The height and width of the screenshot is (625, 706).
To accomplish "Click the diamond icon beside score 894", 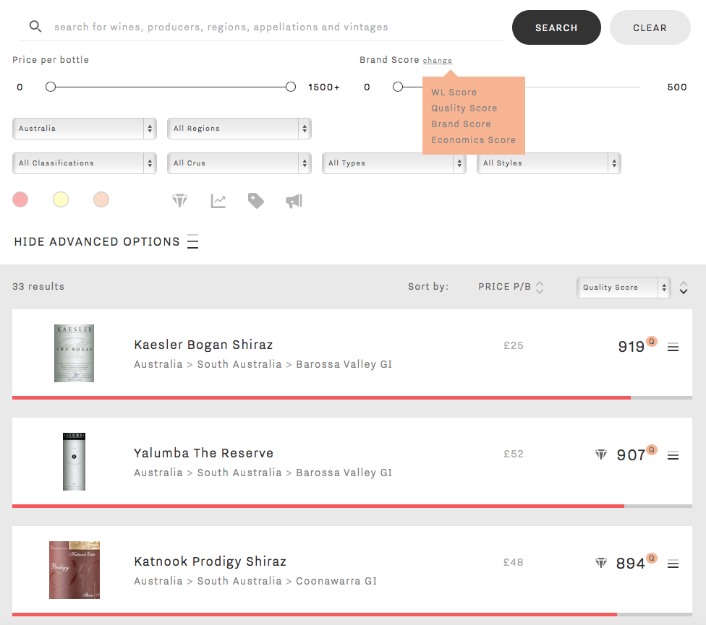I will 601,562.
